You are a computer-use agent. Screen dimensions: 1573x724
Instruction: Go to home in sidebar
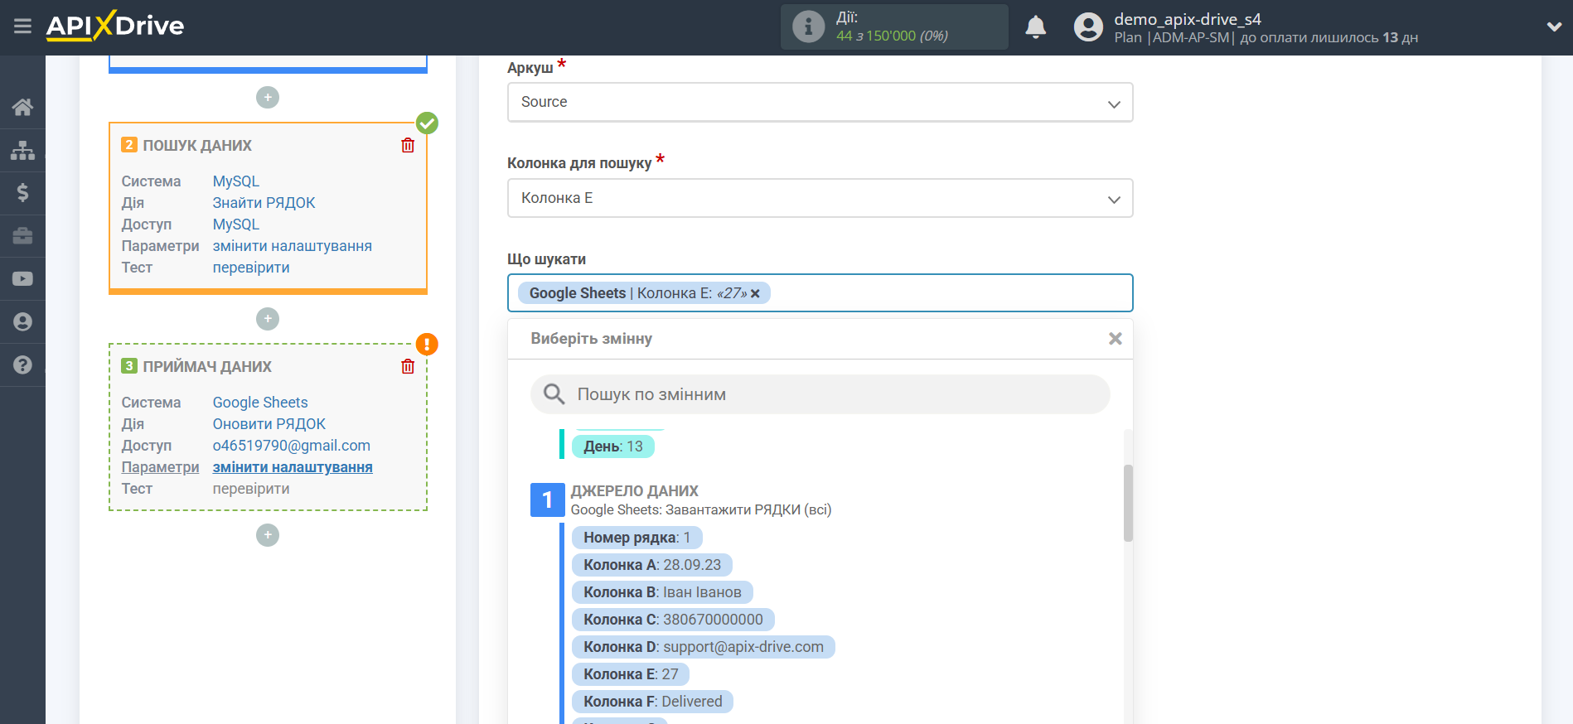(22, 107)
